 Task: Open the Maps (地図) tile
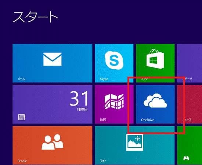click(114, 104)
